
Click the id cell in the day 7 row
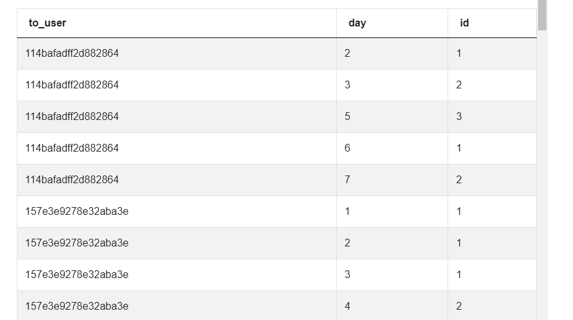coord(459,180)
